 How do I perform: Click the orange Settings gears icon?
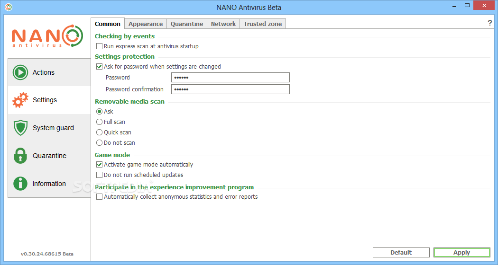(x=20, y=100)
